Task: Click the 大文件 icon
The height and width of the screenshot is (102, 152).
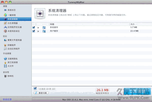Action: pos(5,66)
